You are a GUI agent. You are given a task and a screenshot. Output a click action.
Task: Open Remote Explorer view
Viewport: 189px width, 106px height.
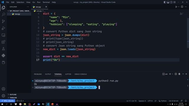click(x=3, y=35)
